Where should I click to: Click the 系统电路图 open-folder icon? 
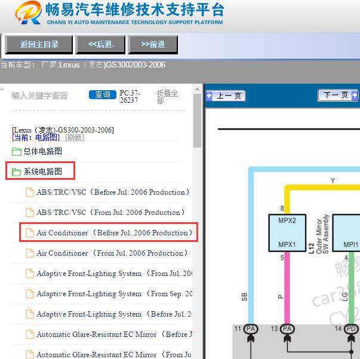(x=17, y=171)
